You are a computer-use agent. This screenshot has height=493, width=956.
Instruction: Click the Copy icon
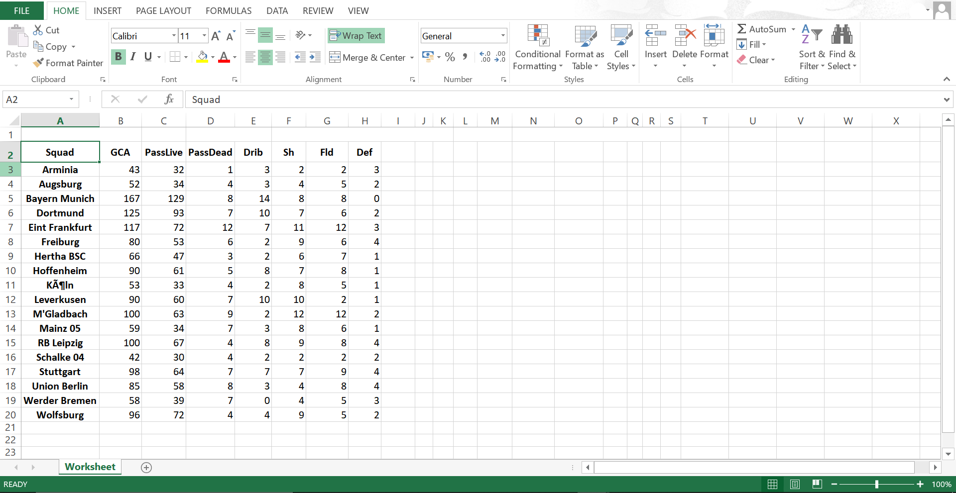38,46
